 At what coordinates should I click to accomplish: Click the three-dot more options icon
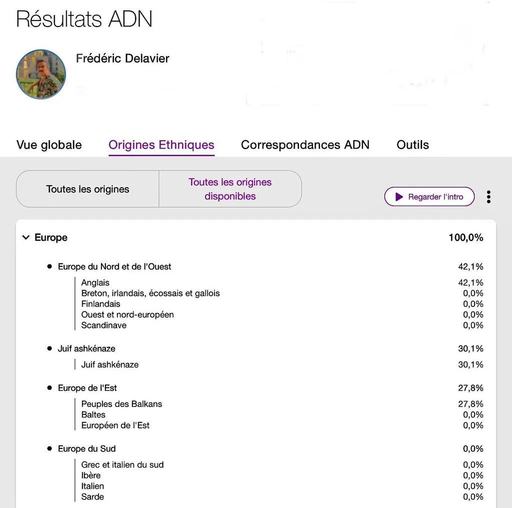click(488, 197)
